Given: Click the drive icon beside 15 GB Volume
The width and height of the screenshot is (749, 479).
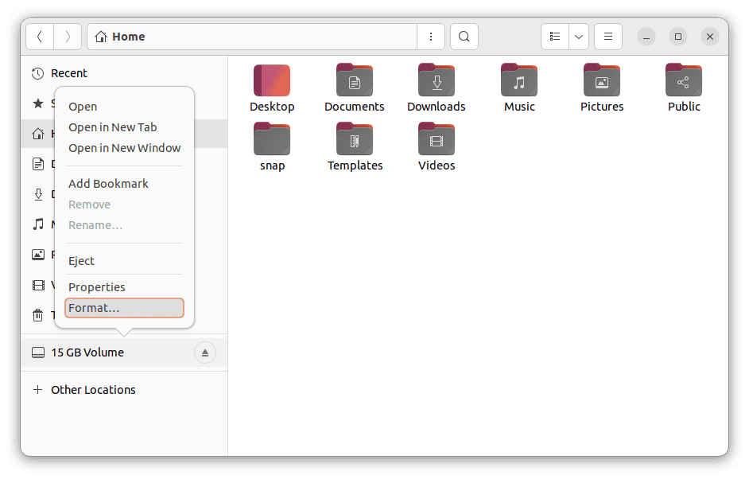Looking at the screenshot, I should [37, 352].
